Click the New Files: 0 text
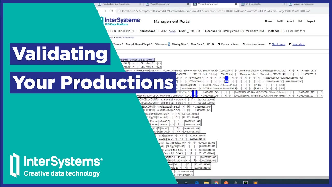 point(198,44)
